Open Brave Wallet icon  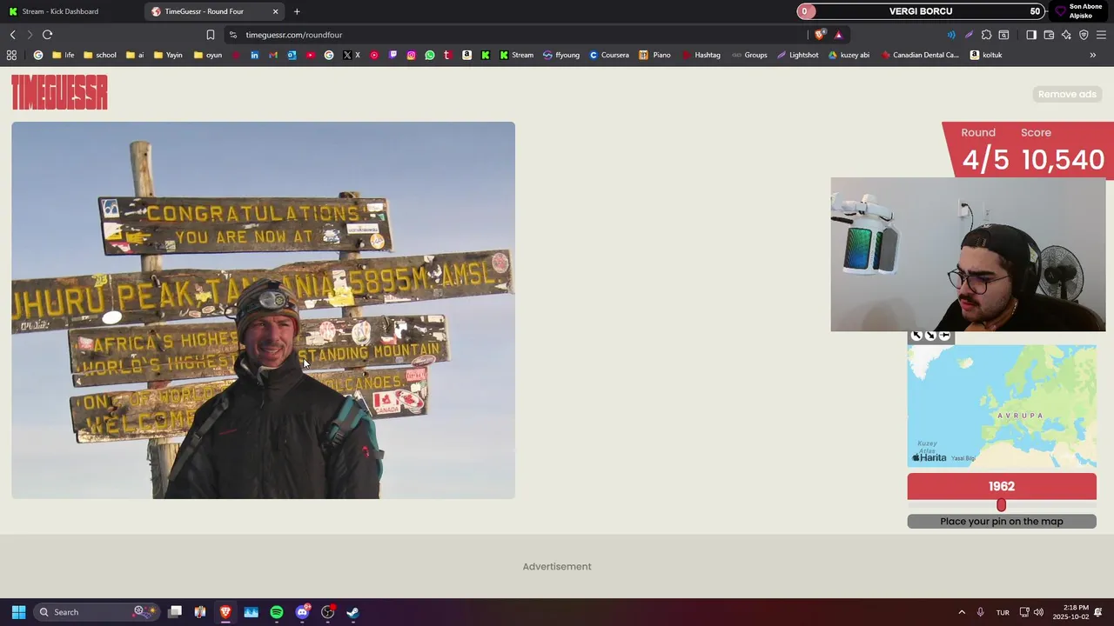(x=1049, y=35)
